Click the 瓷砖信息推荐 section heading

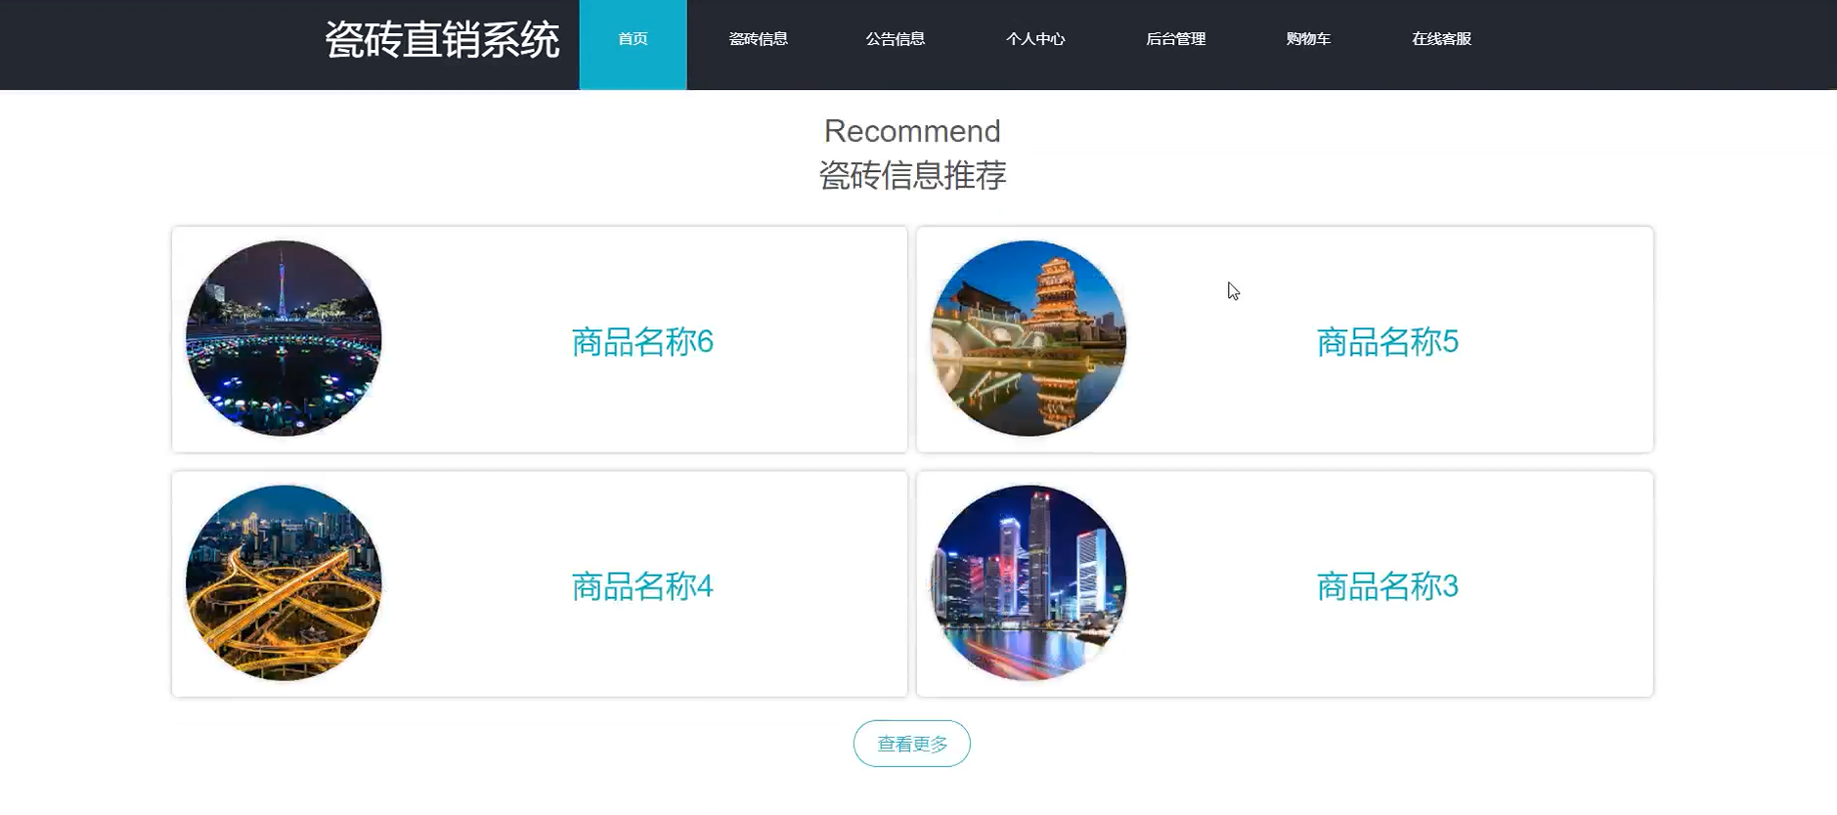(x=912, y=176)
